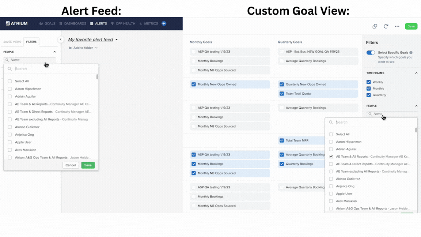Switch to the Saved Views tab
This screenshot has height=237, width=421.
12,42
